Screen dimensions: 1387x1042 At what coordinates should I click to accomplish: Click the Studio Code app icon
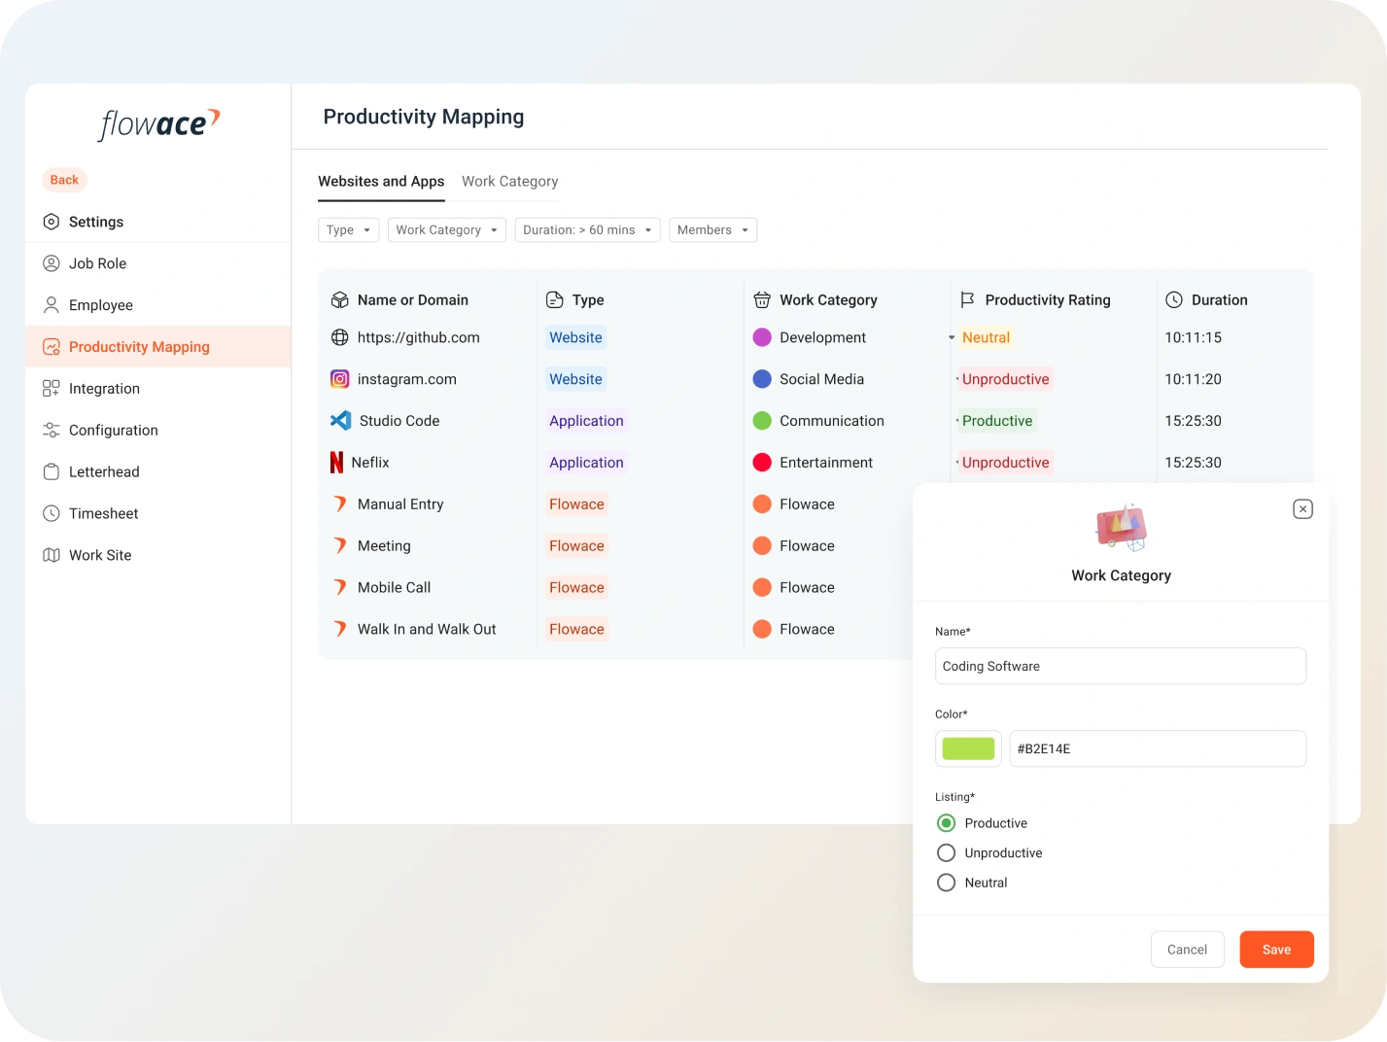pyautogui.click(x=340, y=421)
